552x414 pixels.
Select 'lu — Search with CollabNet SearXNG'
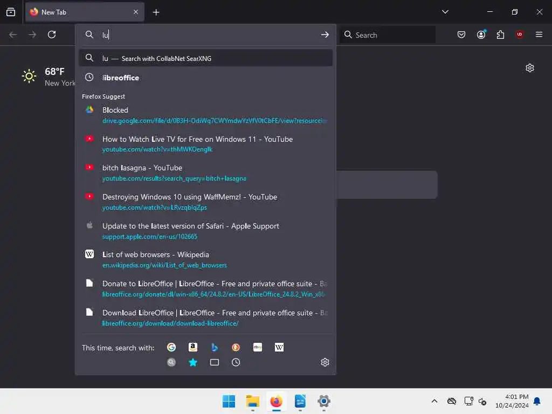(x=205, y=58)
